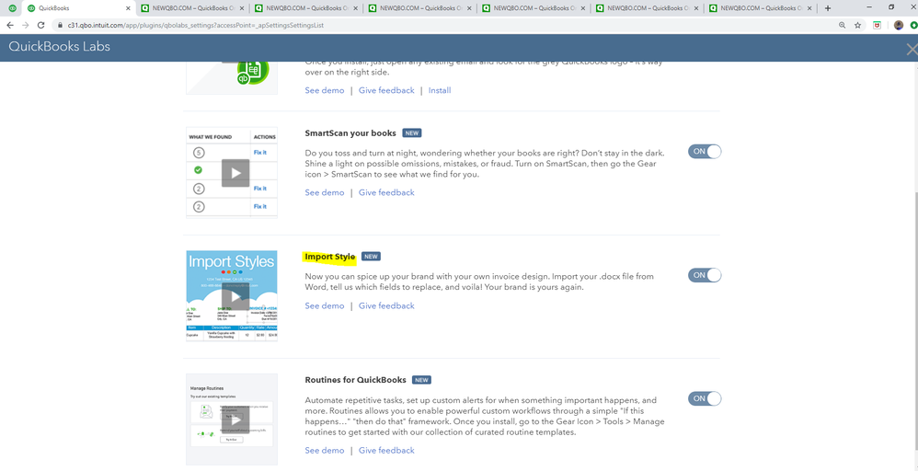
Task: Turn off the SmartScan your books toggle
Action: pyautogui.click(x=705, y=151)
